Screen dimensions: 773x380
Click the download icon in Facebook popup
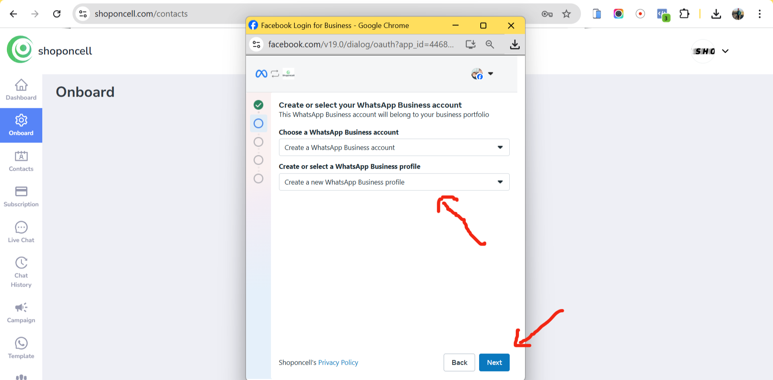[x=515, y=44]
